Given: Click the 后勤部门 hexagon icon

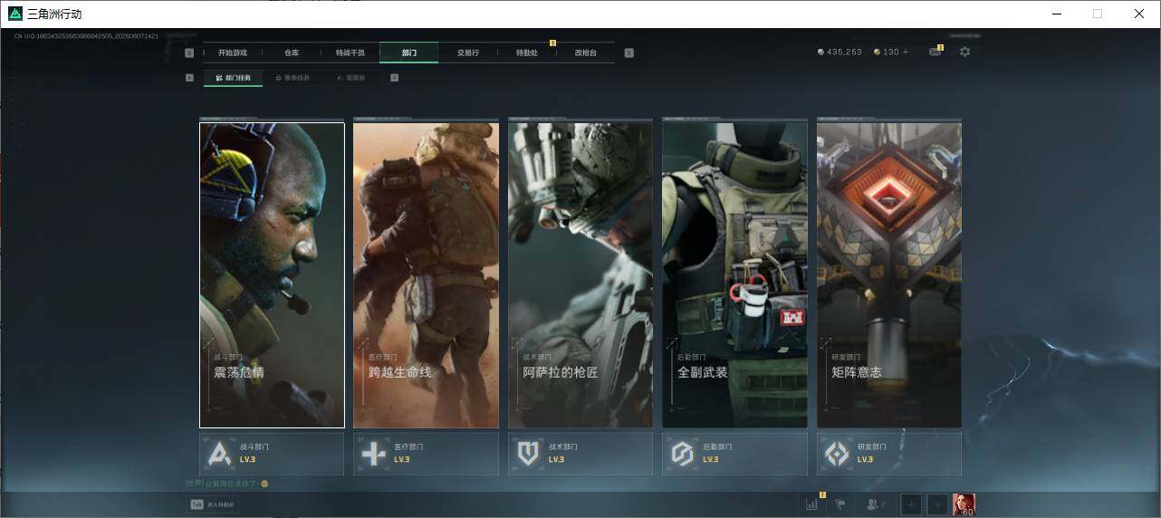Looking at the screenshot, I should 682,454.
